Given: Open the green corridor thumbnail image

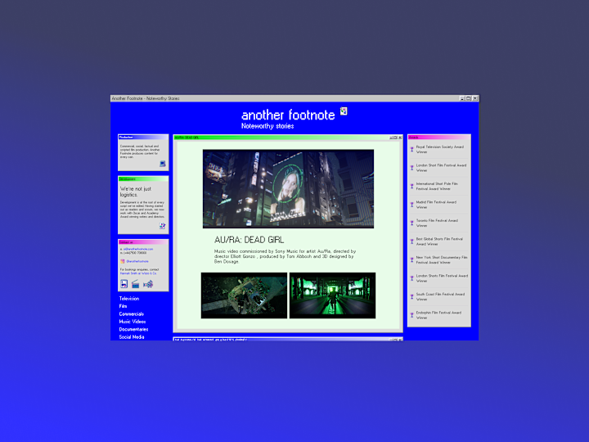Looking at the screenshot, I should (x=332, y=295).
